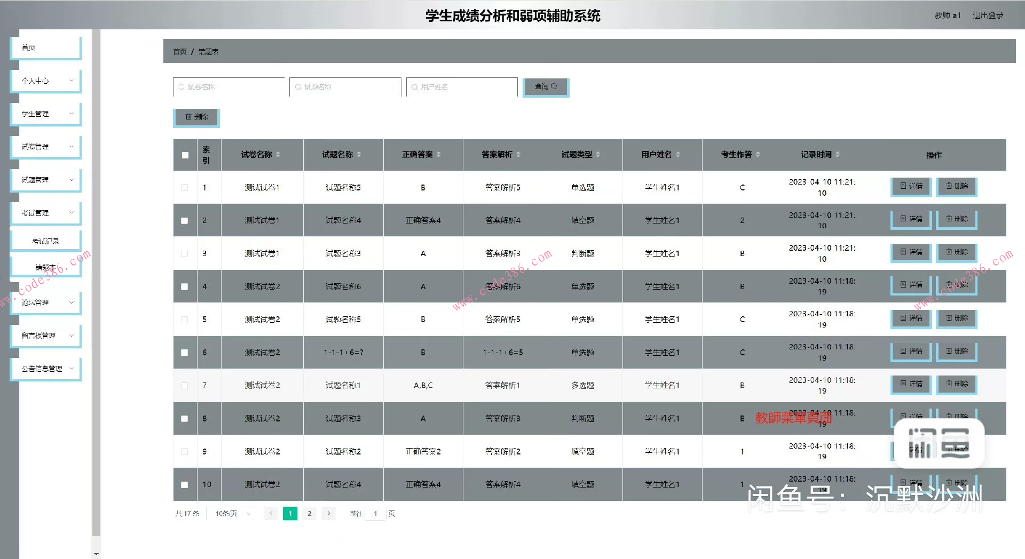Expand the 试题管理 sidebar menu
This screenshot has height=559, width=1025.
click(46, 180)
